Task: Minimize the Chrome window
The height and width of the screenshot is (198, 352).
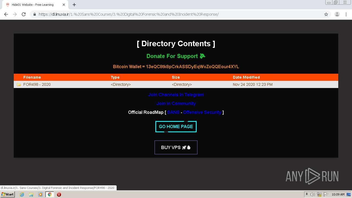Action: (x=329, y=2)
